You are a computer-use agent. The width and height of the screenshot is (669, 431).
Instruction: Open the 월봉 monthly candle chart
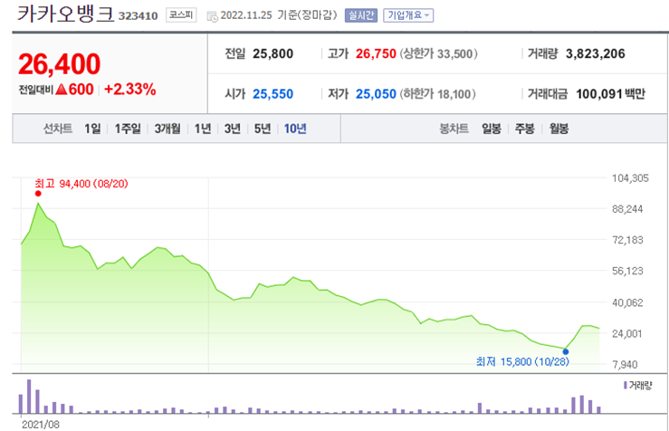click(559, 129)
